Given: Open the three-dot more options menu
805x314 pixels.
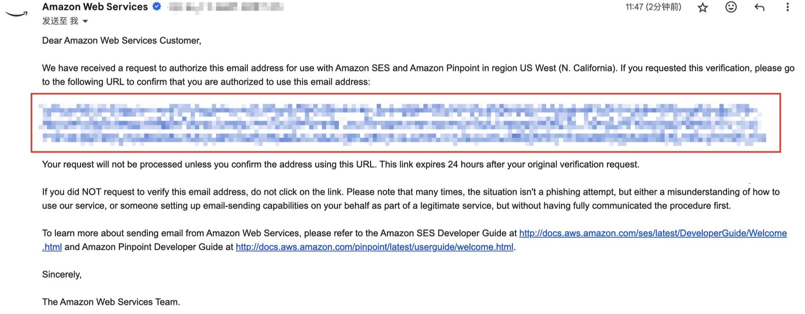Looking at the screenshot, I should coord(787,7).
